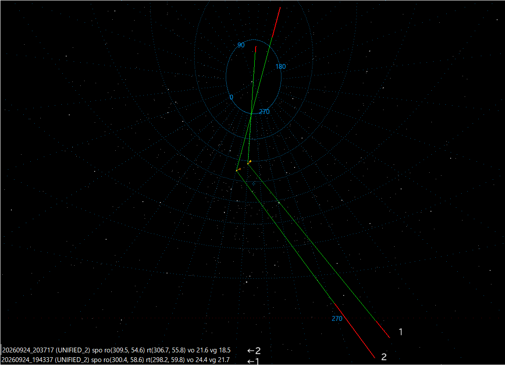Image resolution: width=505 pixels, height=366 pixels.
Task: Click the 270 label on the inner circle
Action: point(264,112)
